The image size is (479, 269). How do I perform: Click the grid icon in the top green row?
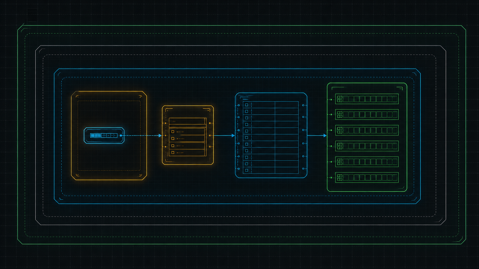pyautogui.click(x=339, y=99)
